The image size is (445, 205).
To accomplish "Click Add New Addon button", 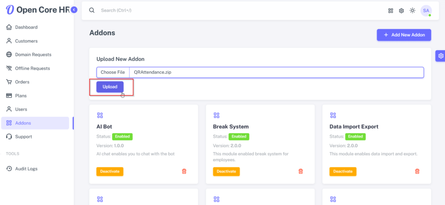I will (404, 35).
